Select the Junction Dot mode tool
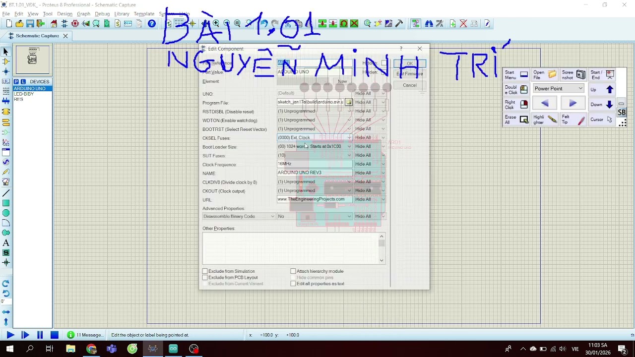The height and width of the screenshot is (357, 635). tap(6, 71)
